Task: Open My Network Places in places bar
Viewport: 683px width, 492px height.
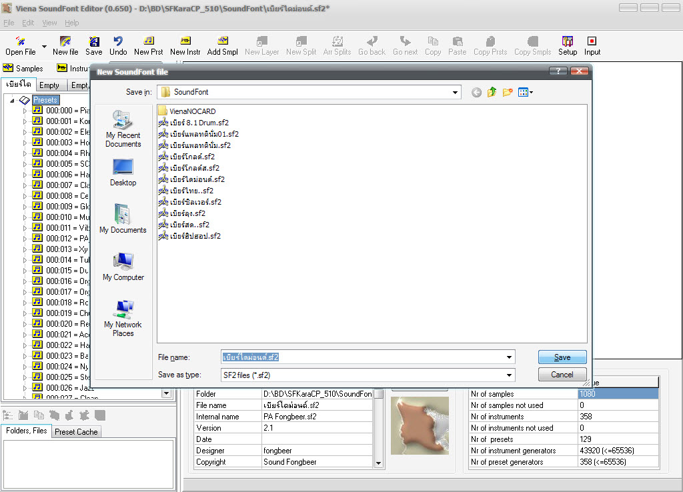Action: [x=123, y=318]
